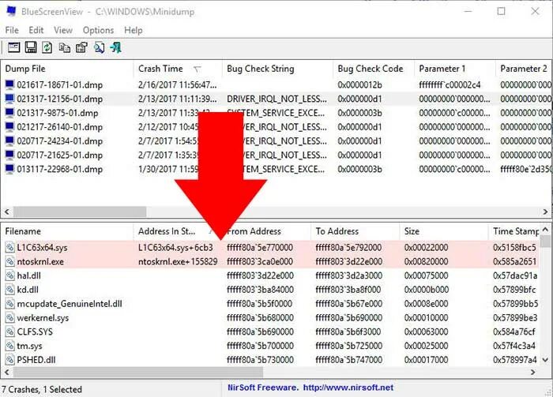The image size is (553, 397).
Task: Click driver icon beside PSHED.dll
Action: (9, 360)
